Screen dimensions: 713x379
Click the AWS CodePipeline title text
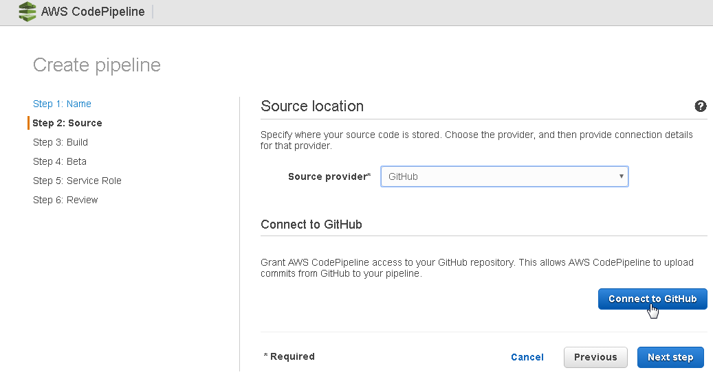click(x=93, y=12)
